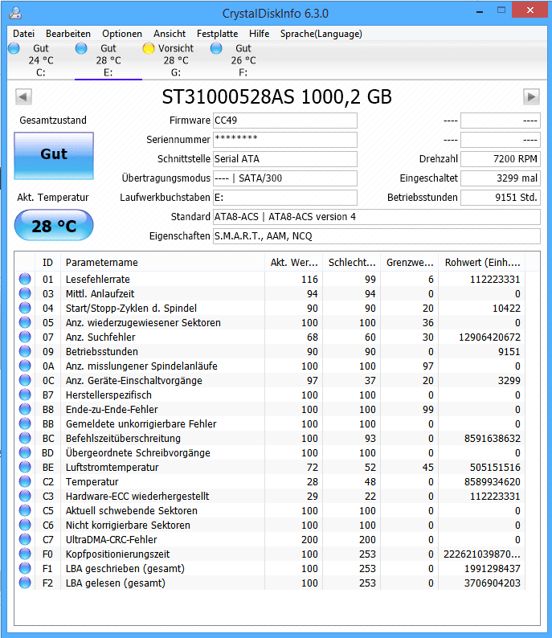Select drive F: status tab

click(x=243, y=60)
